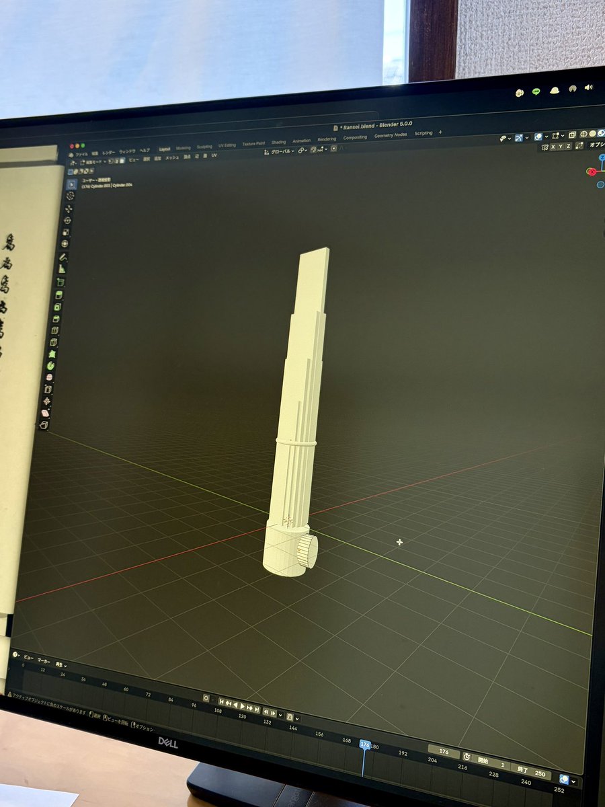Screen dimensions: 605x807
Task: Click the macOS volume icon
Action: click(x=588, y=87)
